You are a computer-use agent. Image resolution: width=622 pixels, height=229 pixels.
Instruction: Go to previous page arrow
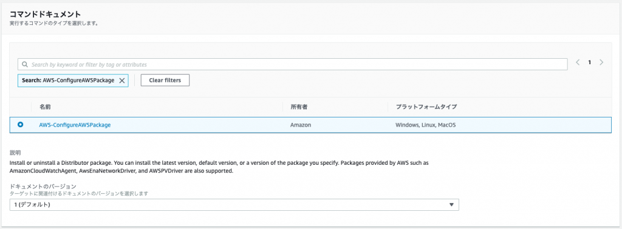578,62
